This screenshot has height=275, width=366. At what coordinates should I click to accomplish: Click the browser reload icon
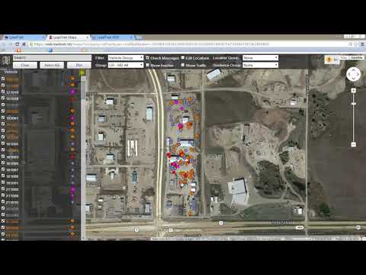click(17, 44)
